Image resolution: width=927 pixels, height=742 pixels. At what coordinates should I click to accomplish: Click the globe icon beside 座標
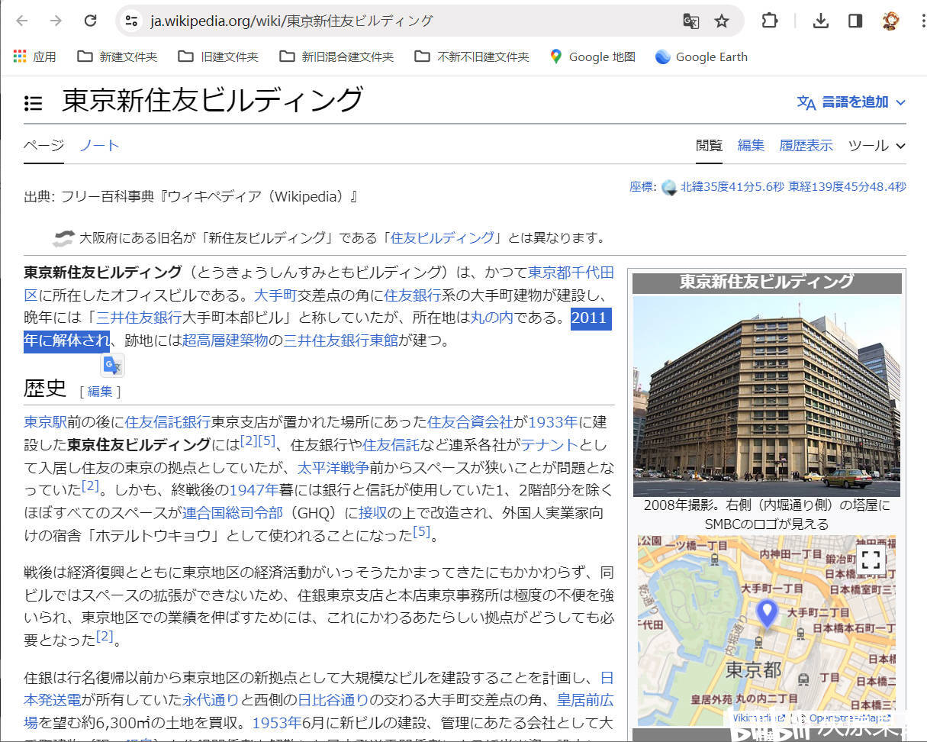(x=669, y=187)
